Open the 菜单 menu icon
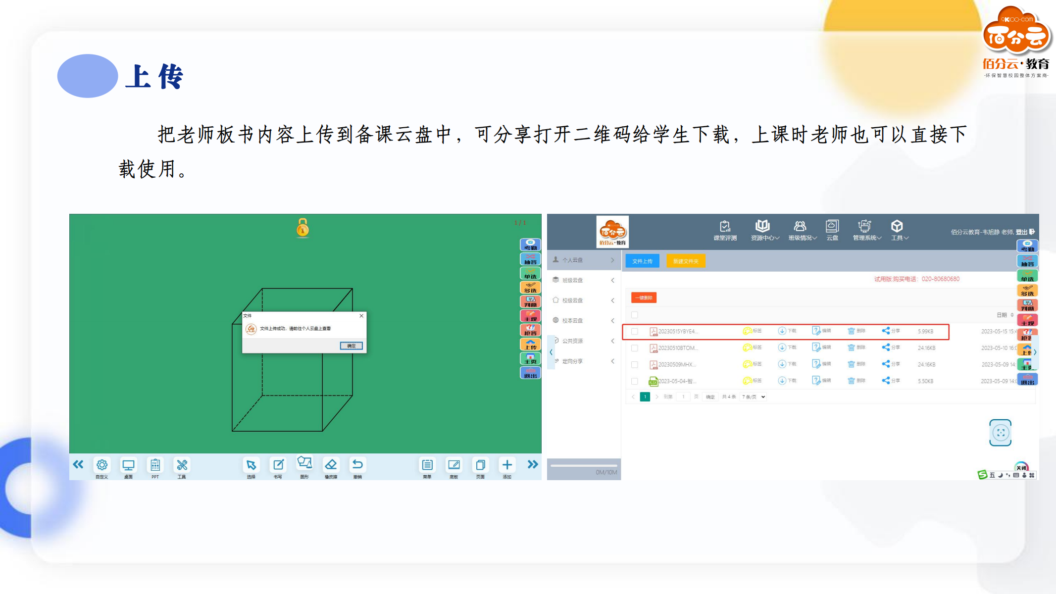 (427, 468)
